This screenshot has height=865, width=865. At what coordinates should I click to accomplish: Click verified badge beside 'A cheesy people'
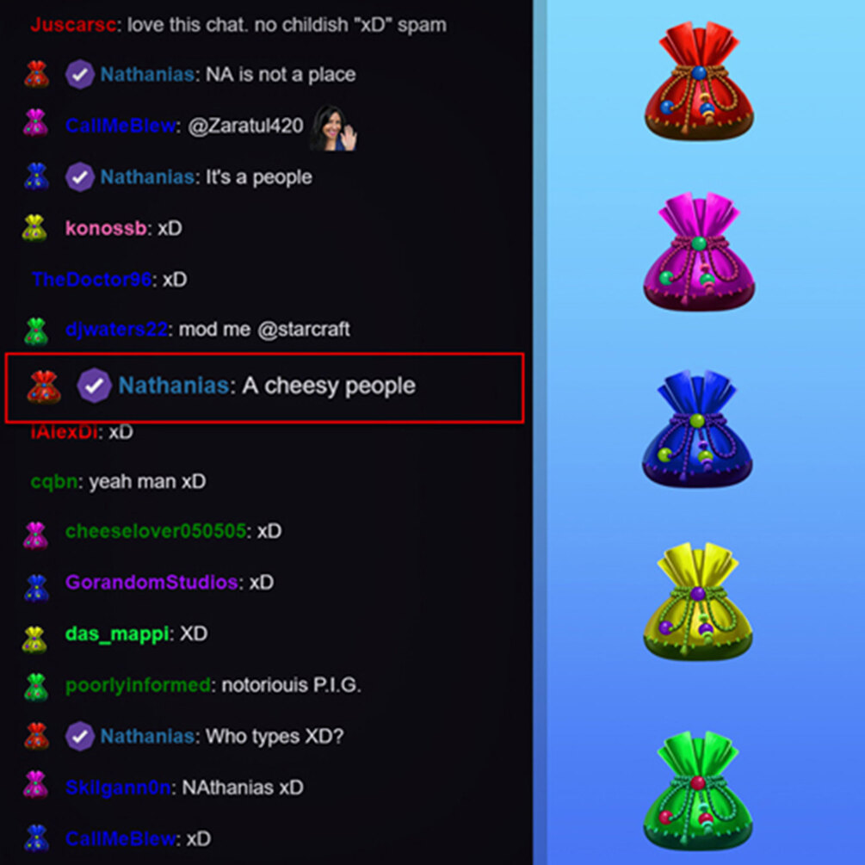tap(94, 385)
